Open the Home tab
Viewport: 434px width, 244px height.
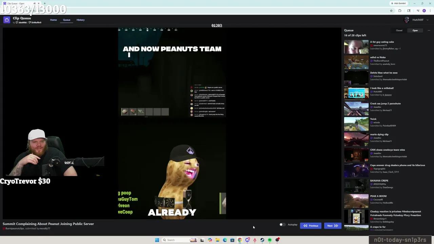tap(53, 20)
